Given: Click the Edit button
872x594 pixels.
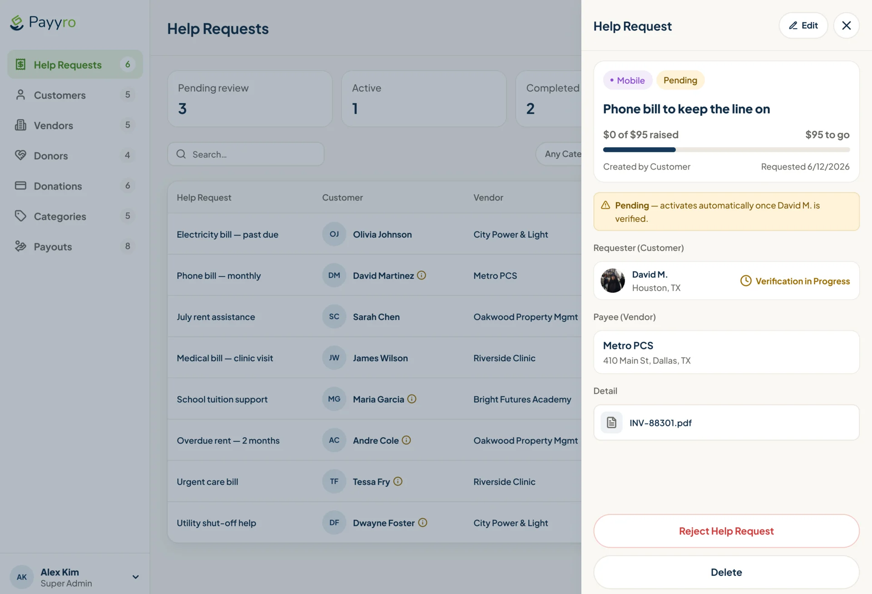Looking at the screenshot, I should [803, 25].
